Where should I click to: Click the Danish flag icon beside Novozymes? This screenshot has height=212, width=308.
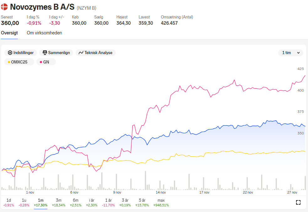coord(4,7)
